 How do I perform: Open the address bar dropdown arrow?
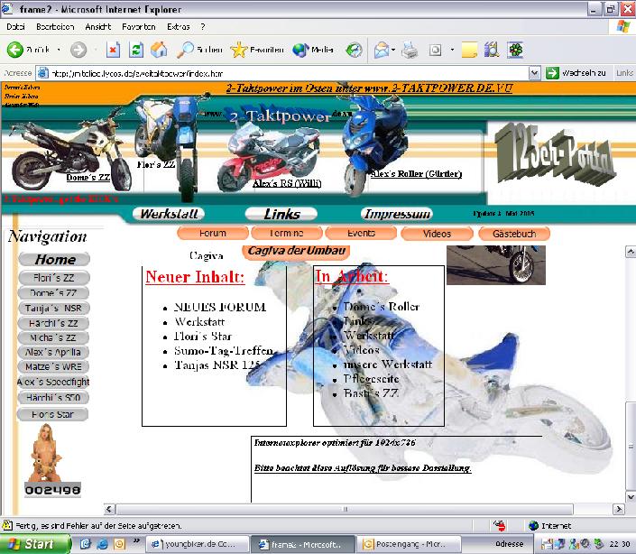(x=535, y=73)
